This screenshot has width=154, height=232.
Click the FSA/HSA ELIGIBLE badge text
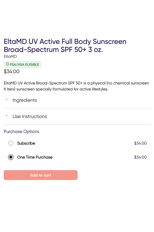click(24, 65)
